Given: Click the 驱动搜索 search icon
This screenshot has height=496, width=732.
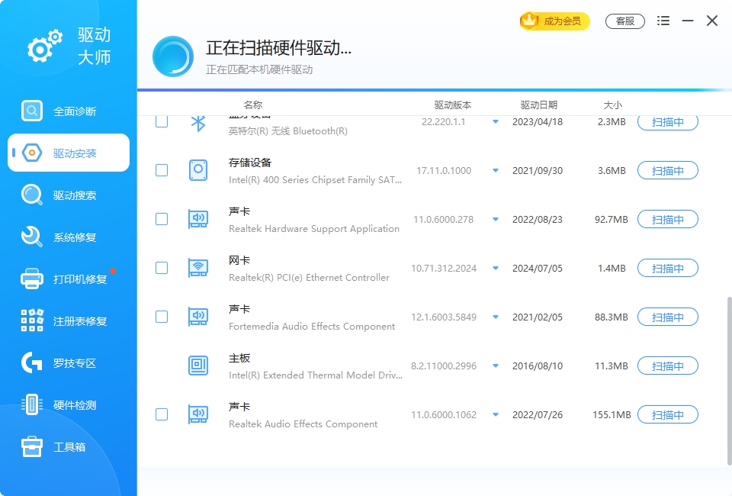Looking at the screenshot, I should coord(32,195).
